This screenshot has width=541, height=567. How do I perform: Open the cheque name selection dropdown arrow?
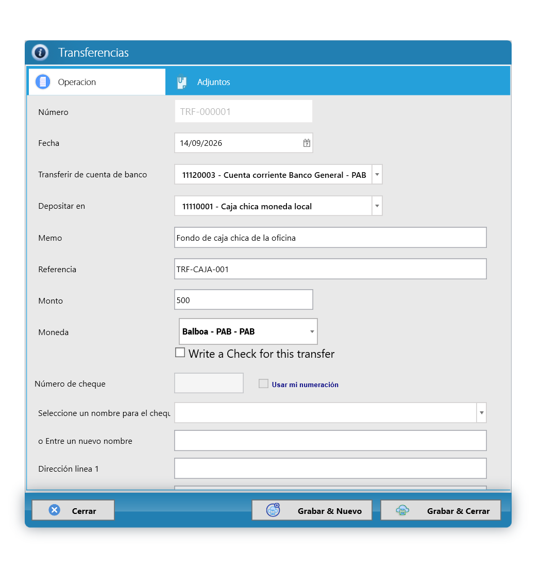click(481, 412)
